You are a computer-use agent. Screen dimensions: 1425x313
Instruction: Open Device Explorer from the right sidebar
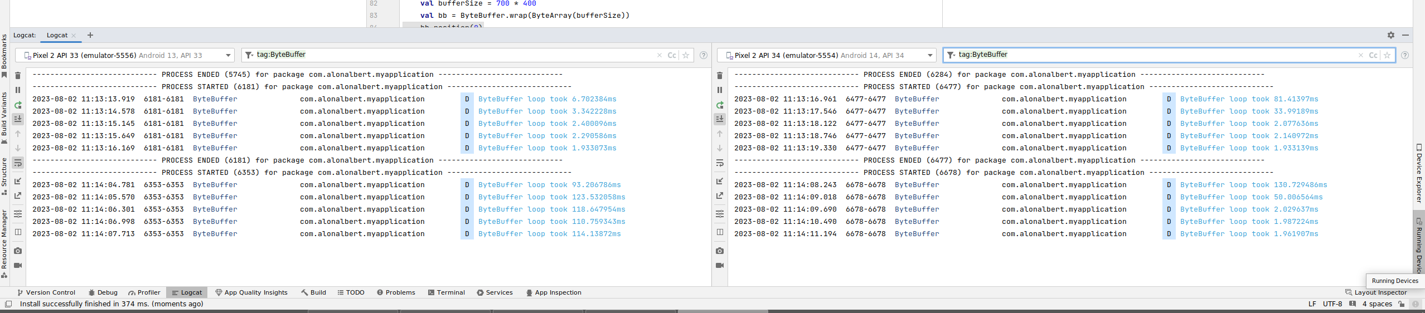pos(1419,174)
